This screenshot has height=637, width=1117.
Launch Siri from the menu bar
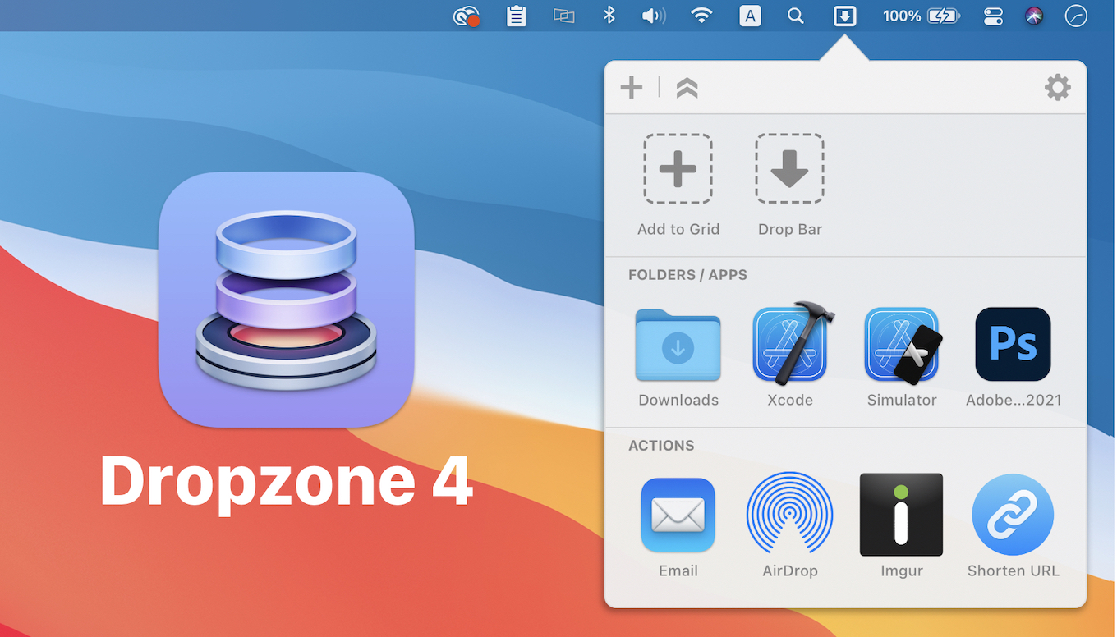[x=1034, y=16]
